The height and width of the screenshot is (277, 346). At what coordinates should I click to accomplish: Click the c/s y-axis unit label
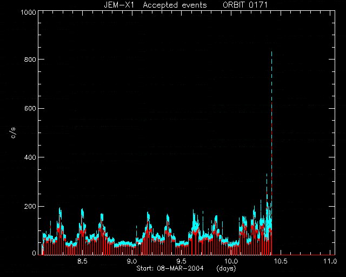pos(14,133)
